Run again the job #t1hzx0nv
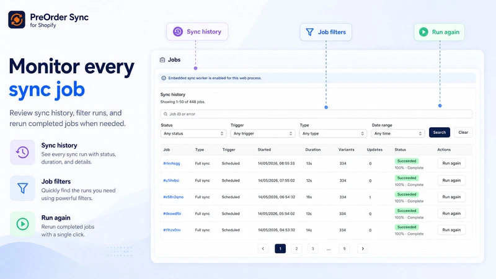Viewport: 496px width, 279px height. click(451, 230)
